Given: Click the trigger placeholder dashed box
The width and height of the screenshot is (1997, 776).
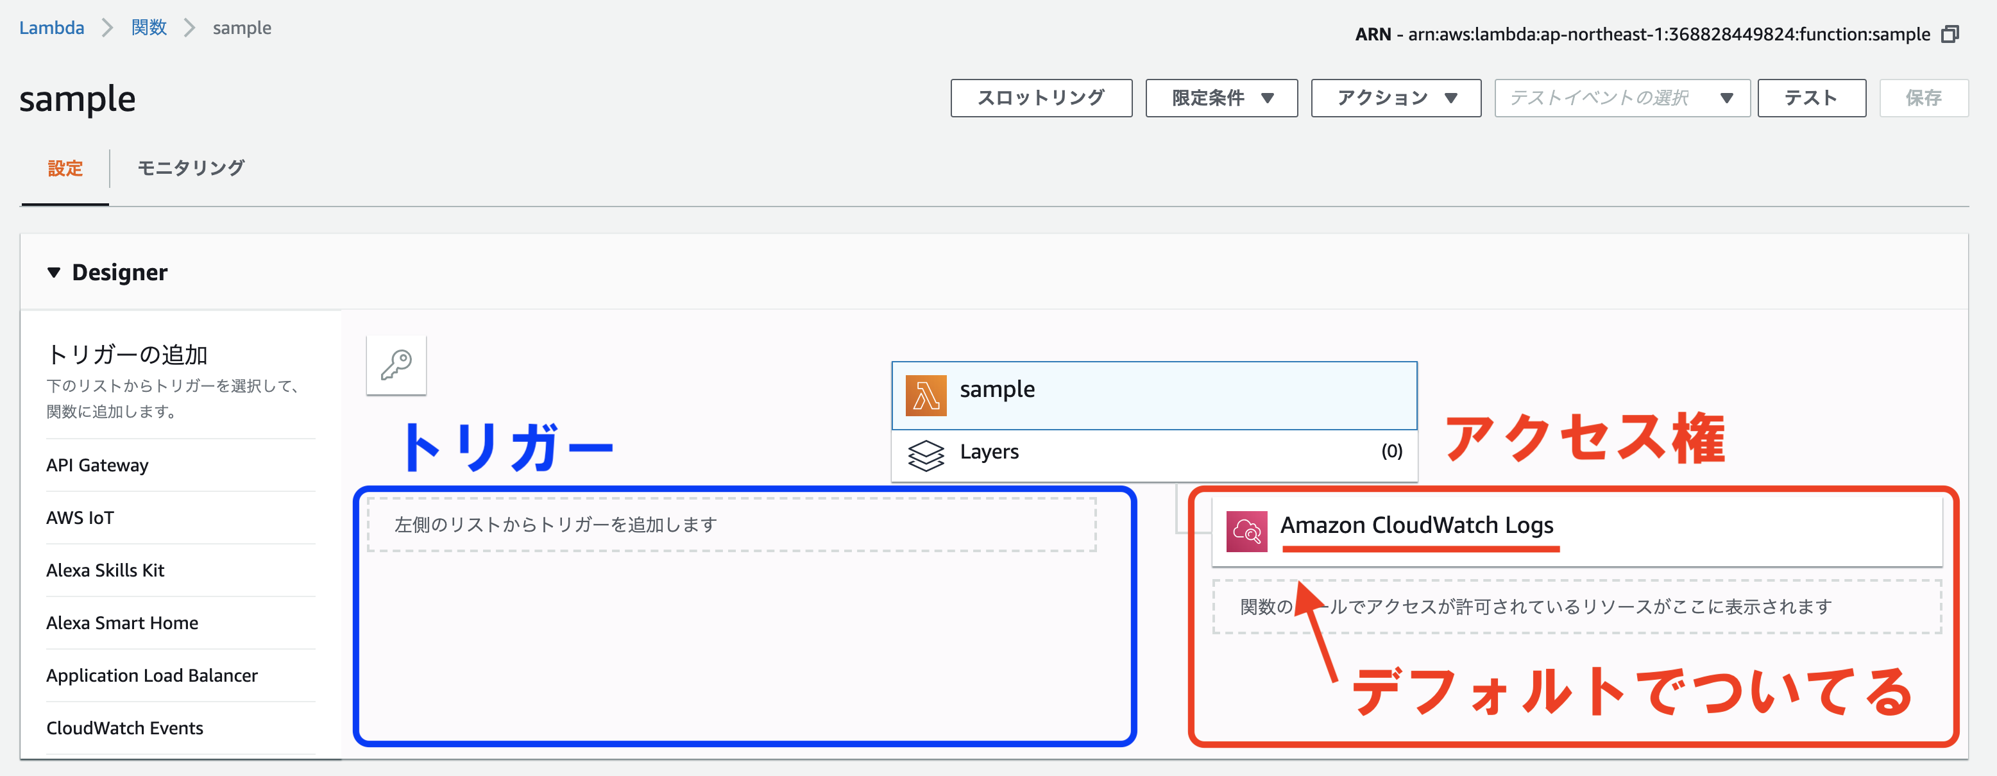Looking at the screenshot, I should (731, 525).
